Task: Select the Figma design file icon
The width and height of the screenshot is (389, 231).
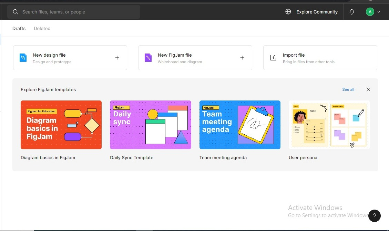Action: (23, 58)
